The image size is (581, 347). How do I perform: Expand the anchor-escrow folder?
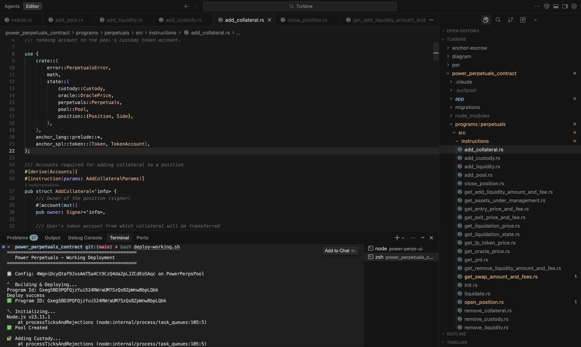(510, 48)
